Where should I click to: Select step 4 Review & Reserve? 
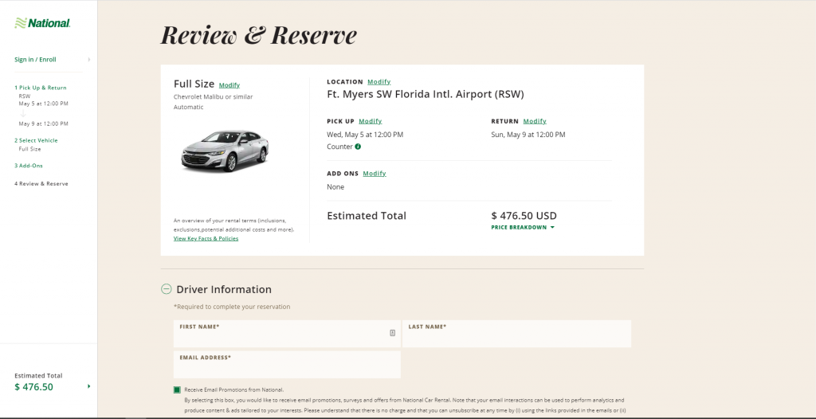41,184
